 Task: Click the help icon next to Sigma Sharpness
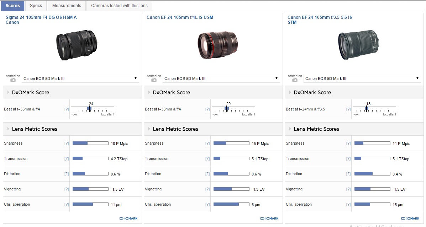coord(67,144)
